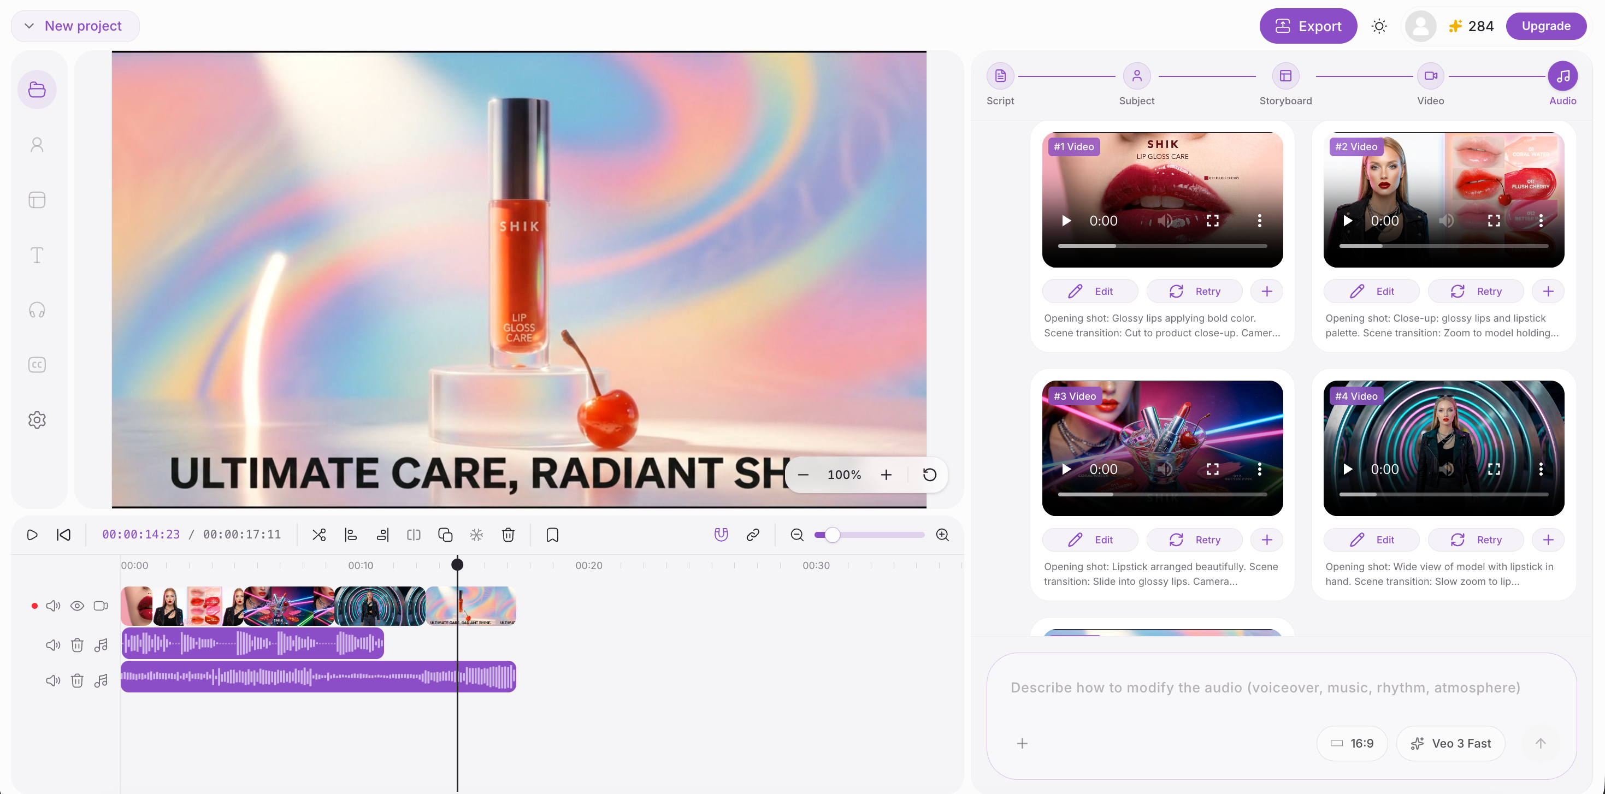
Task: Retry generating #3 Video
Action: pos(1194,540)
